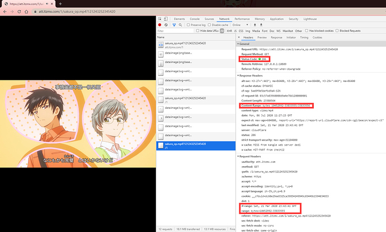386x232 pixels.
Task: Go back with browser back arrow
Action: [5, 12]
